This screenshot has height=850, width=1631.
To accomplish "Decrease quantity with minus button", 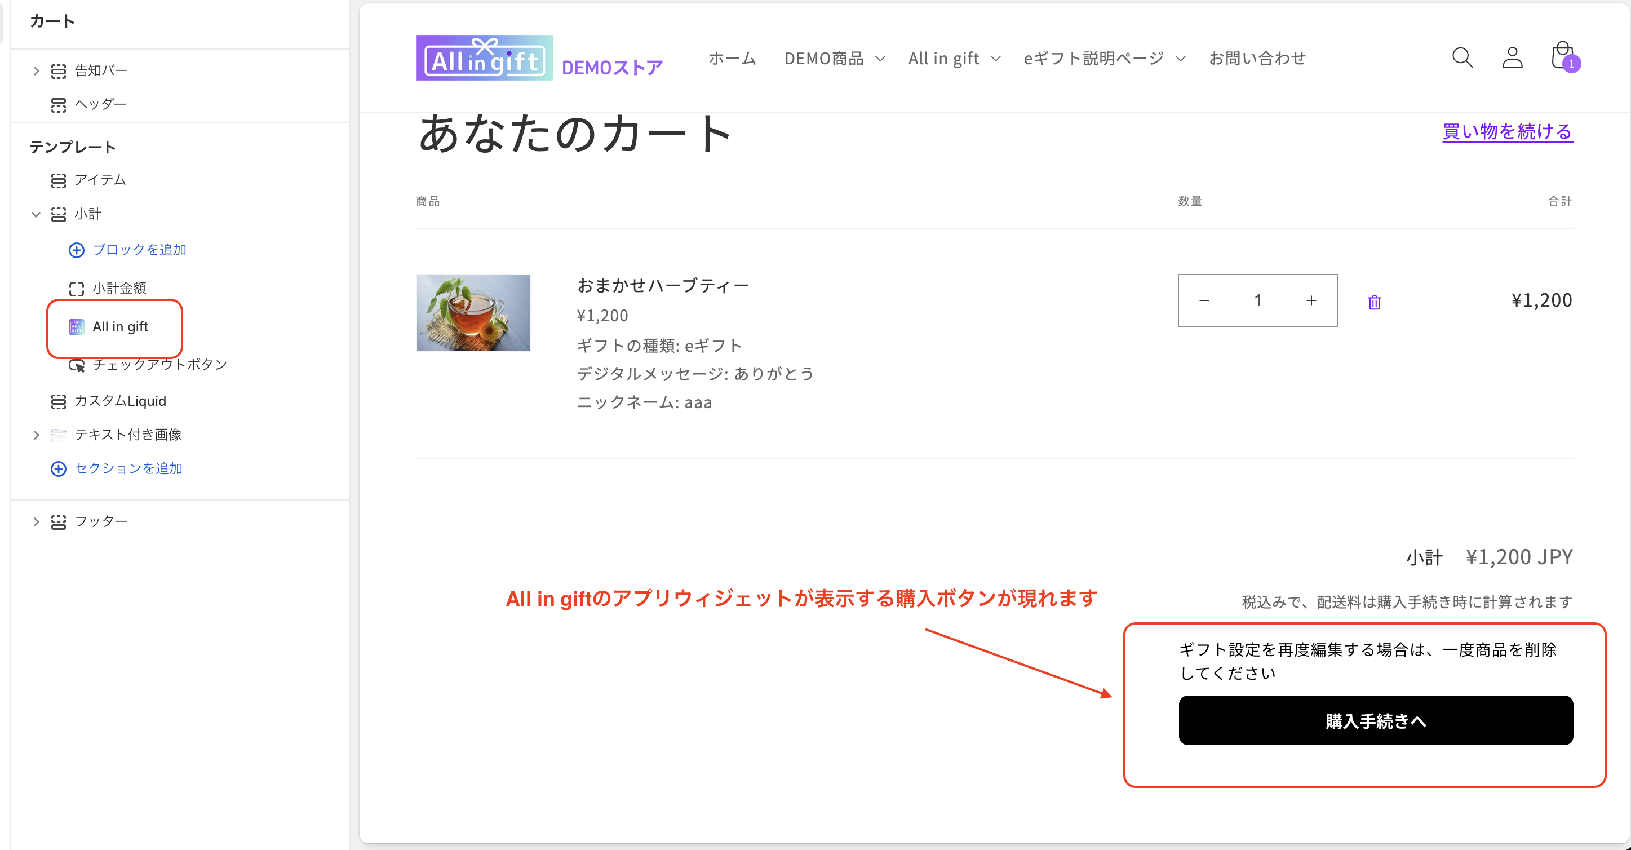I will pos(1204,300).
